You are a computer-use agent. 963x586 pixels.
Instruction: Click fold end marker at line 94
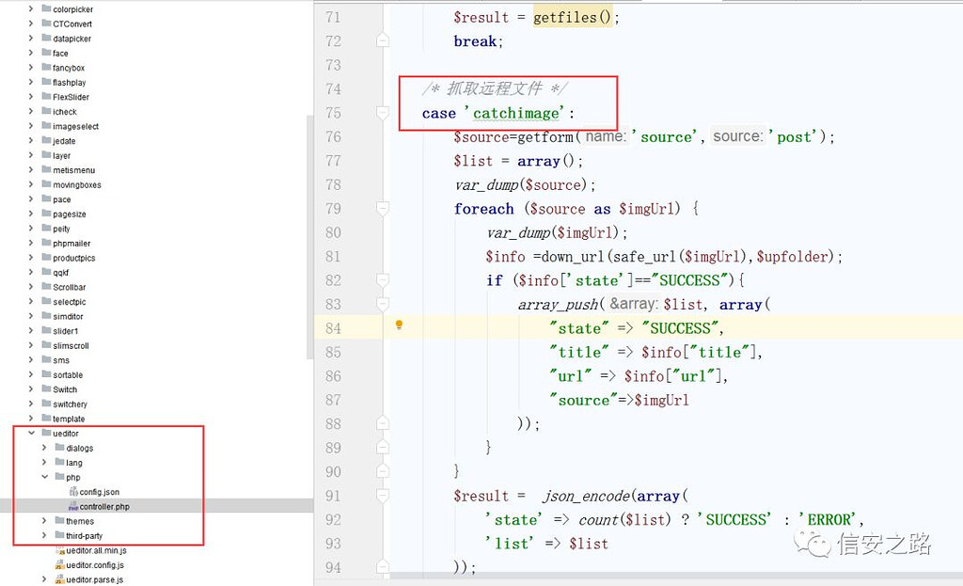pyautogui.click(x=383, y=567)
